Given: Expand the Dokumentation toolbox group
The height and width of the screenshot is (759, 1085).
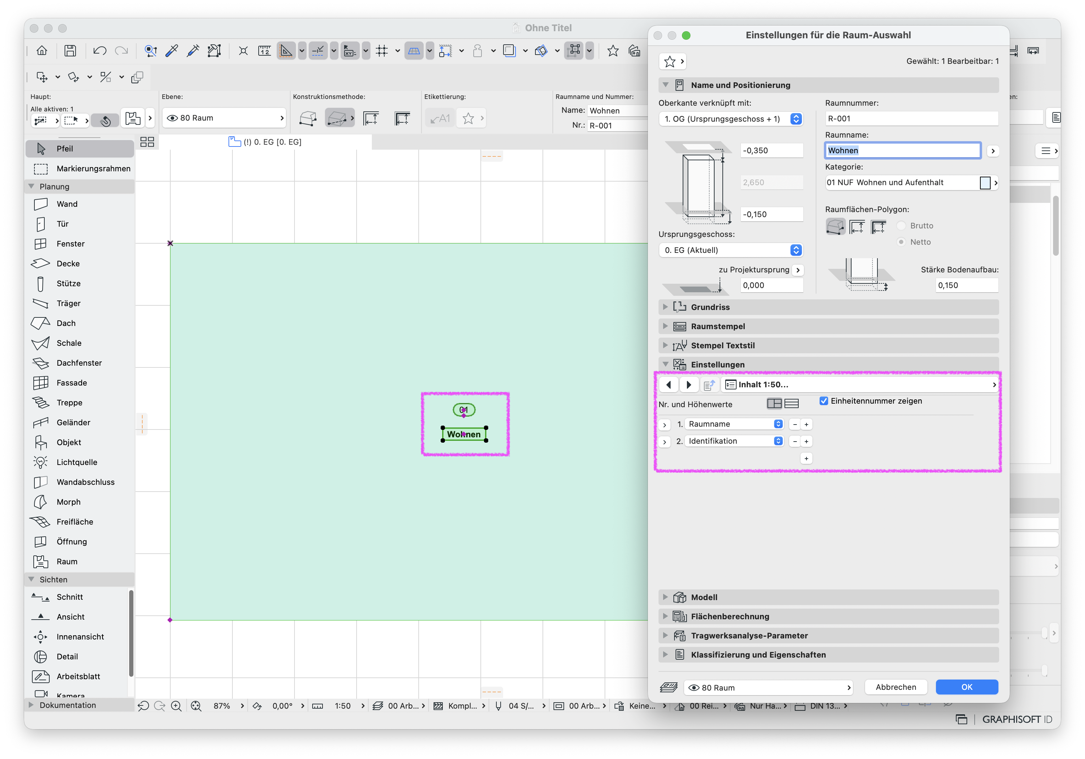Looking at the screenshot, I should 31,705.
